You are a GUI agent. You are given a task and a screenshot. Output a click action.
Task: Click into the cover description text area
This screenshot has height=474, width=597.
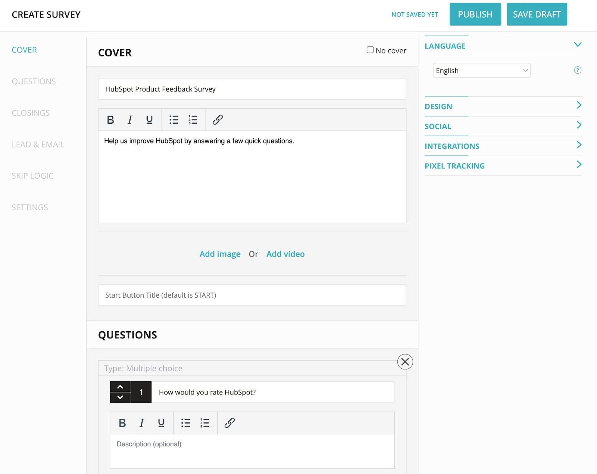[252, 177]
